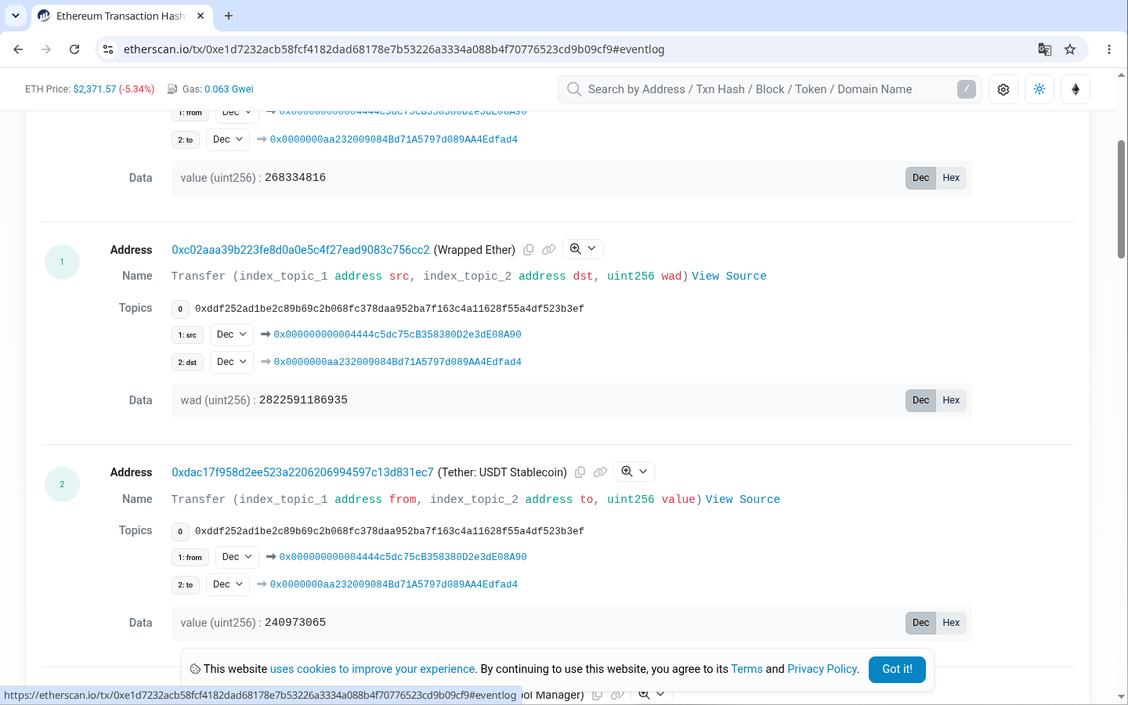Open the Wrapped Ether address 0xc02aaa39b223...
1128x705 pixels.
click(x=301, y=250)
